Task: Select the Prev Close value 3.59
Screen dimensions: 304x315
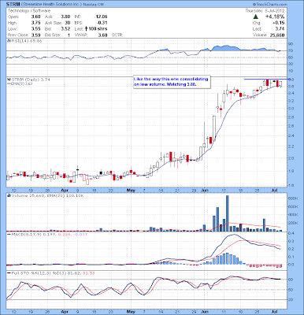Action: 35,35
